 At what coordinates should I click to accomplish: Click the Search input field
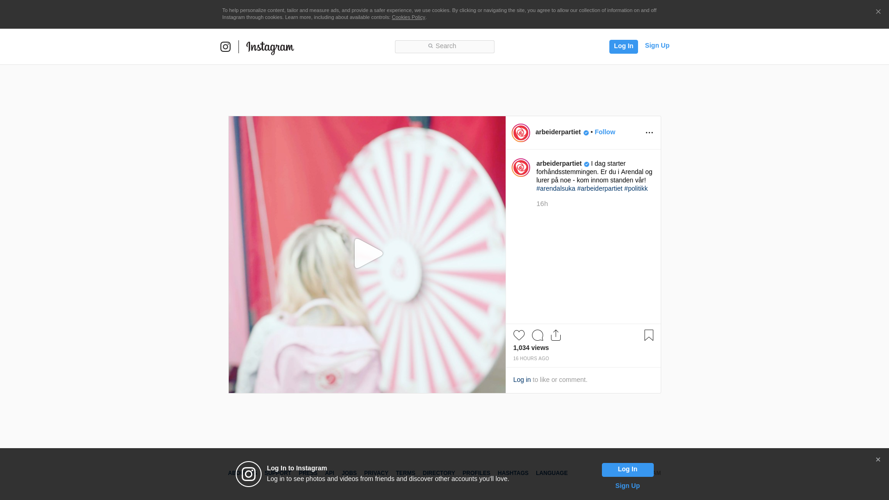click(x=444, y=46)
